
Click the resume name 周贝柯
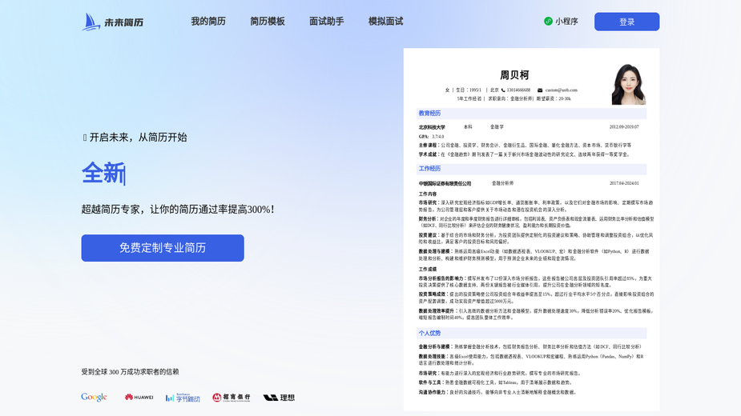coord(514,75)
